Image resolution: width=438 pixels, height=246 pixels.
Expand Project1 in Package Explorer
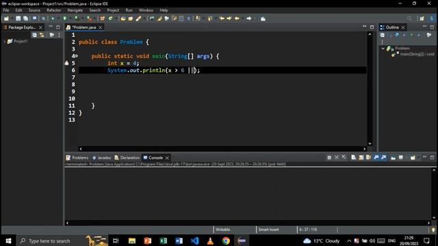[x=4, y=41]
